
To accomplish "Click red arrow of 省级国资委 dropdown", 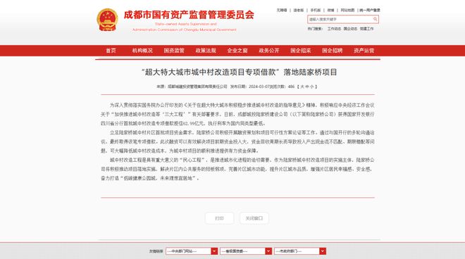I will pyautogui.click(x=268, y=251).
